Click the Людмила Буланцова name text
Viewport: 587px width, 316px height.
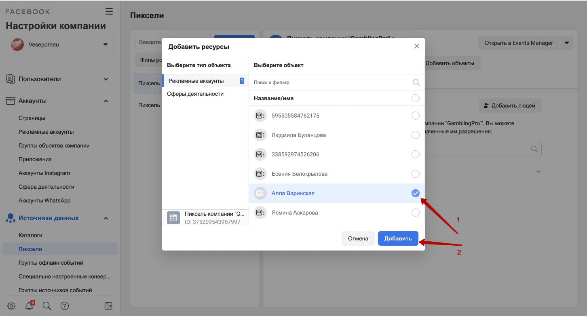tap(299, 135)
